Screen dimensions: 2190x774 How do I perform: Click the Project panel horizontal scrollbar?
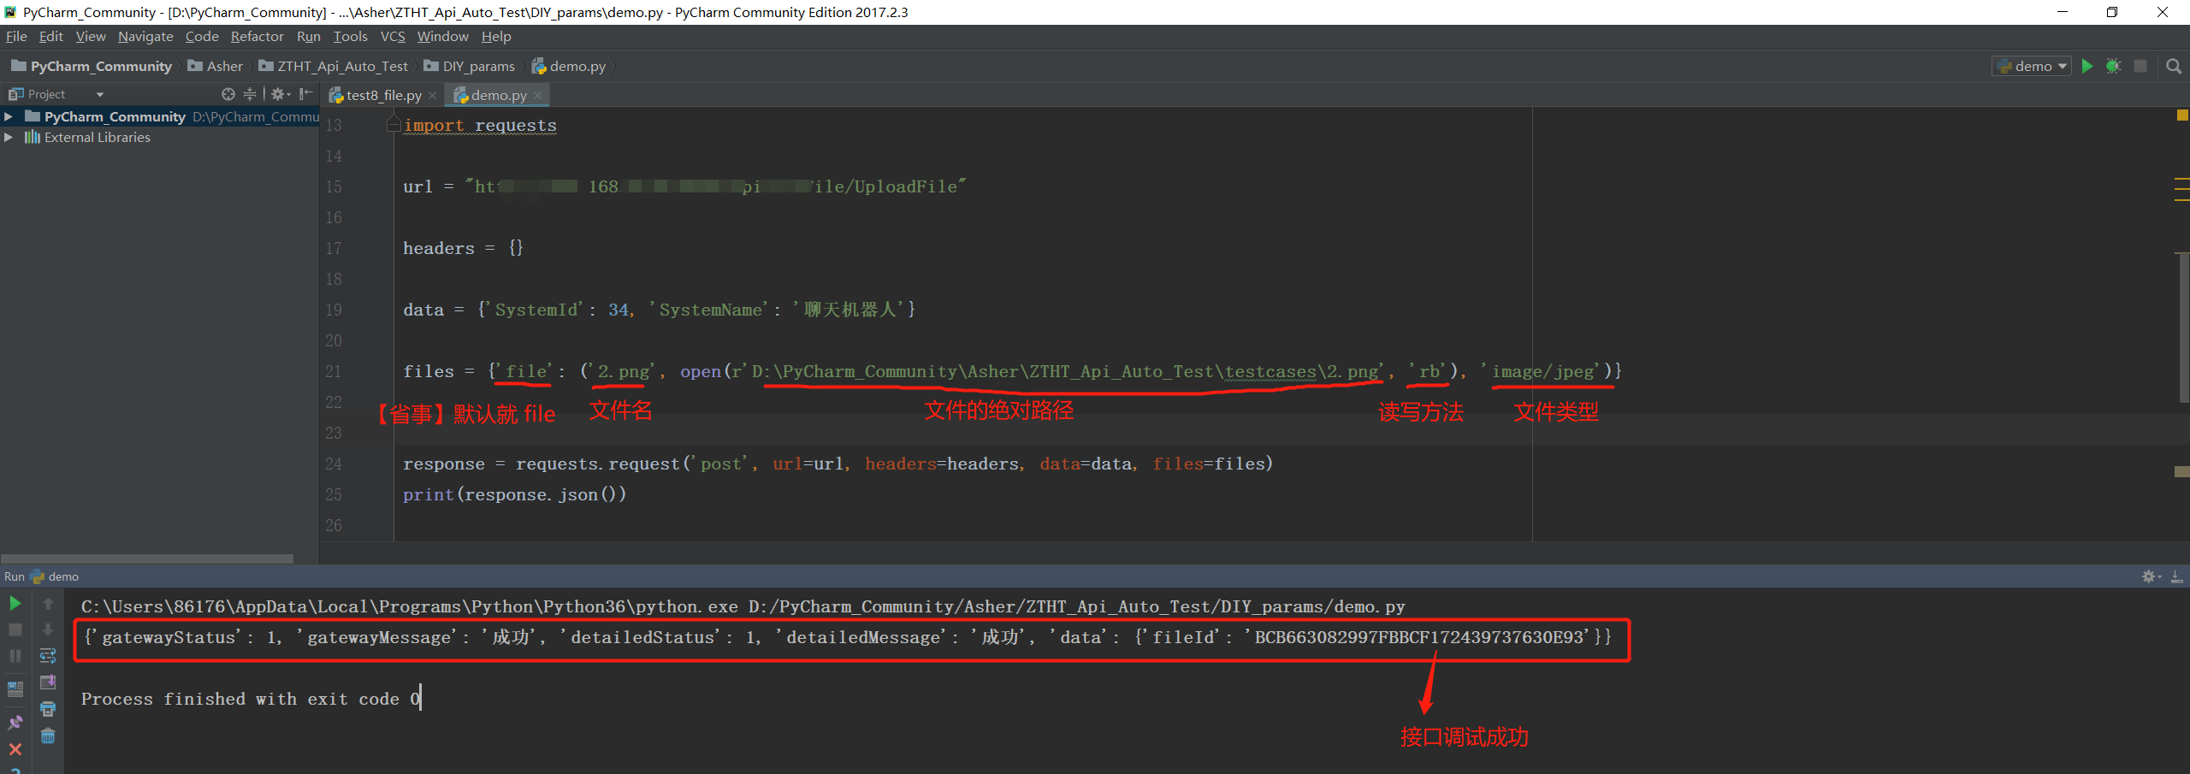[x=147, y=558]
